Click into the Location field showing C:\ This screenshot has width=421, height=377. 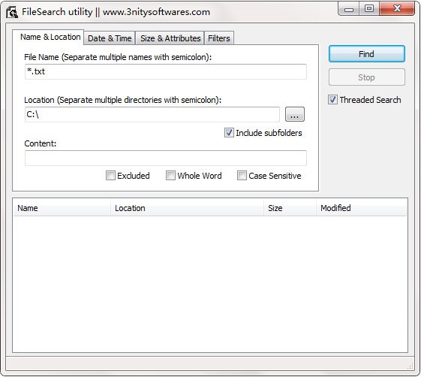152,114
